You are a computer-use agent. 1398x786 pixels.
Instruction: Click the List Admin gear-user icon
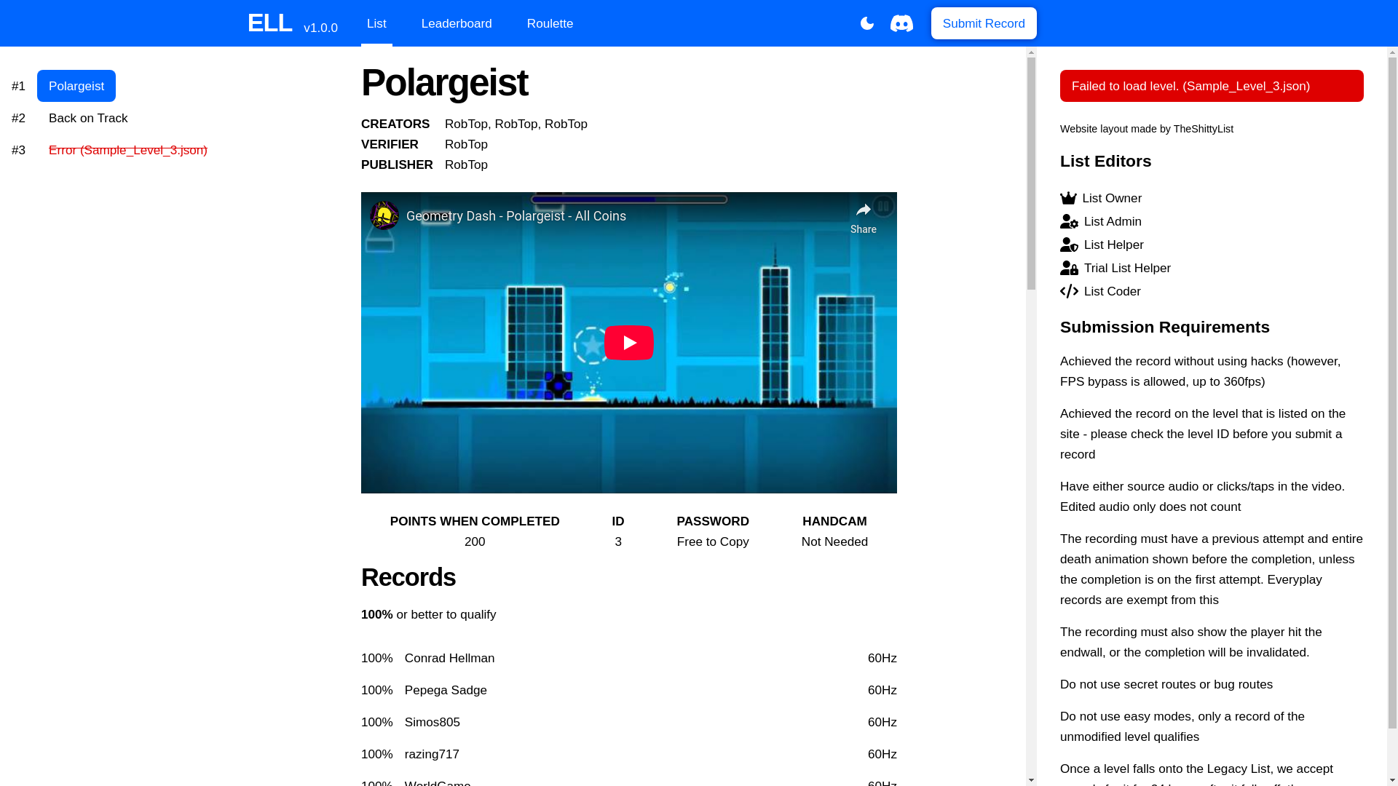pos(1069,221)
